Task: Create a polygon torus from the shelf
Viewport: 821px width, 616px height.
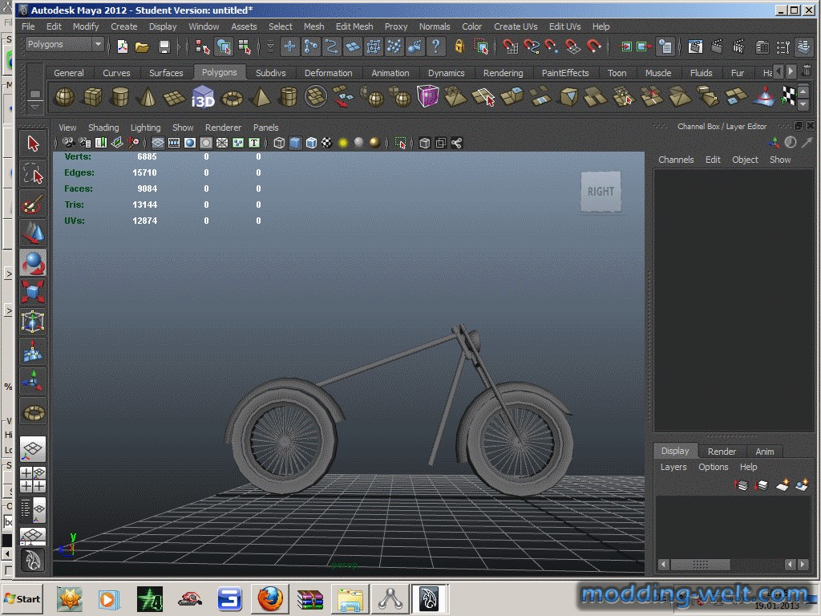Action: click(232, 98)
